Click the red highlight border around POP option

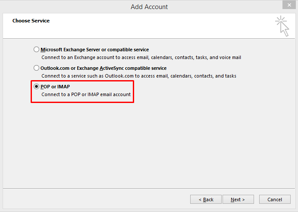[82, 81]
